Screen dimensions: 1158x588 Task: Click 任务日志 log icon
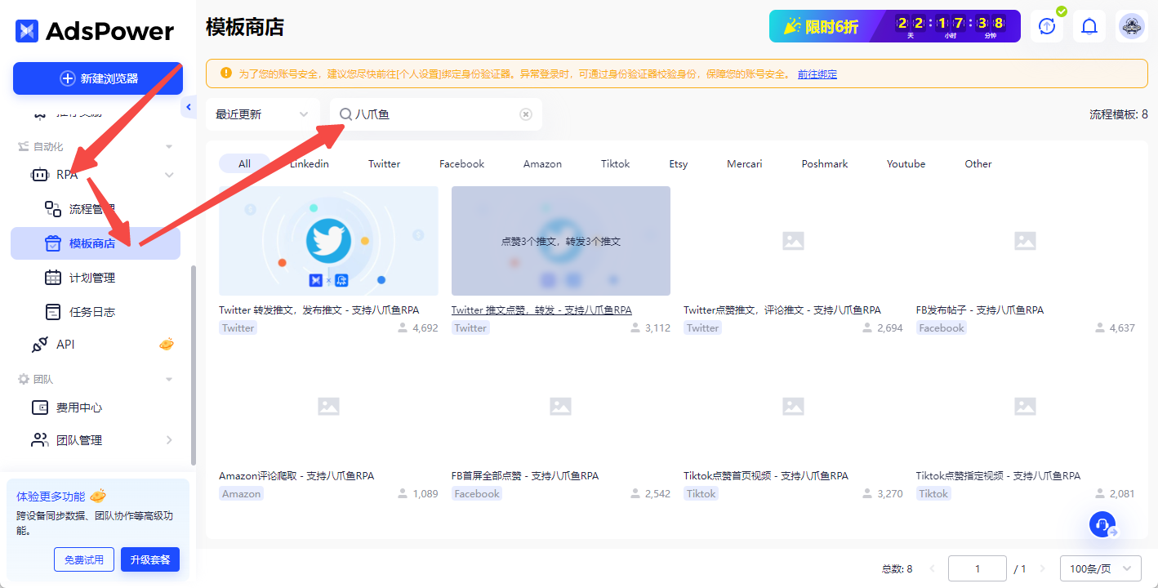(53, 311)
